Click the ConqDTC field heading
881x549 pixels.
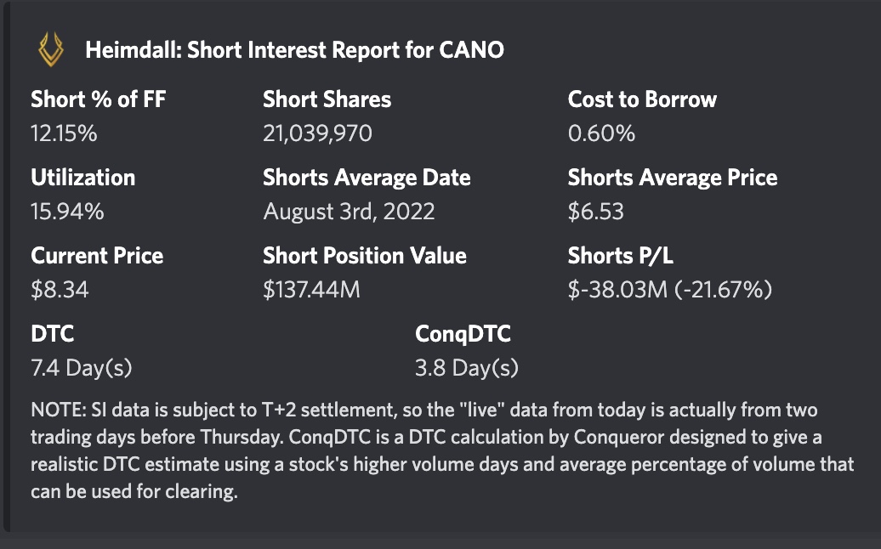[x=463, y=334]
